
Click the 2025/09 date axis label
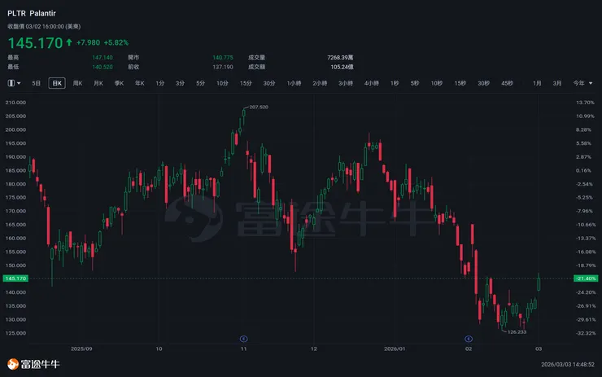coord(81,349)
